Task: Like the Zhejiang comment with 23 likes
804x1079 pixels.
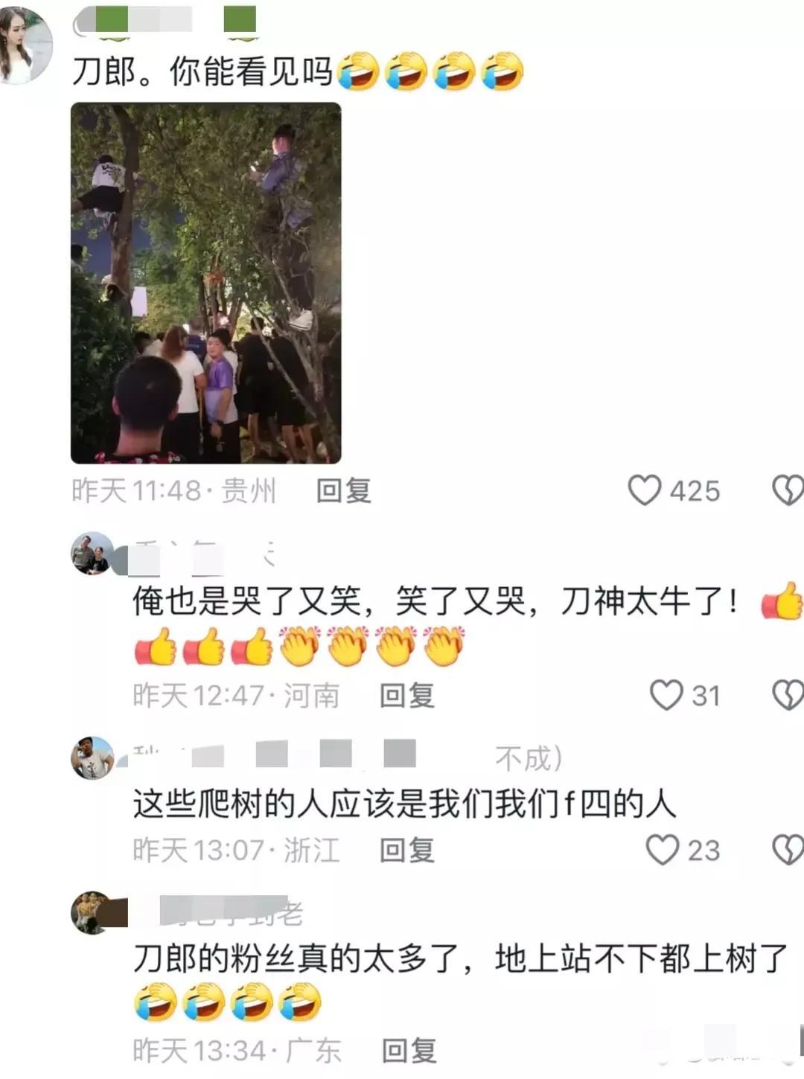Action: pyautogui.click(x=662, y=850)
